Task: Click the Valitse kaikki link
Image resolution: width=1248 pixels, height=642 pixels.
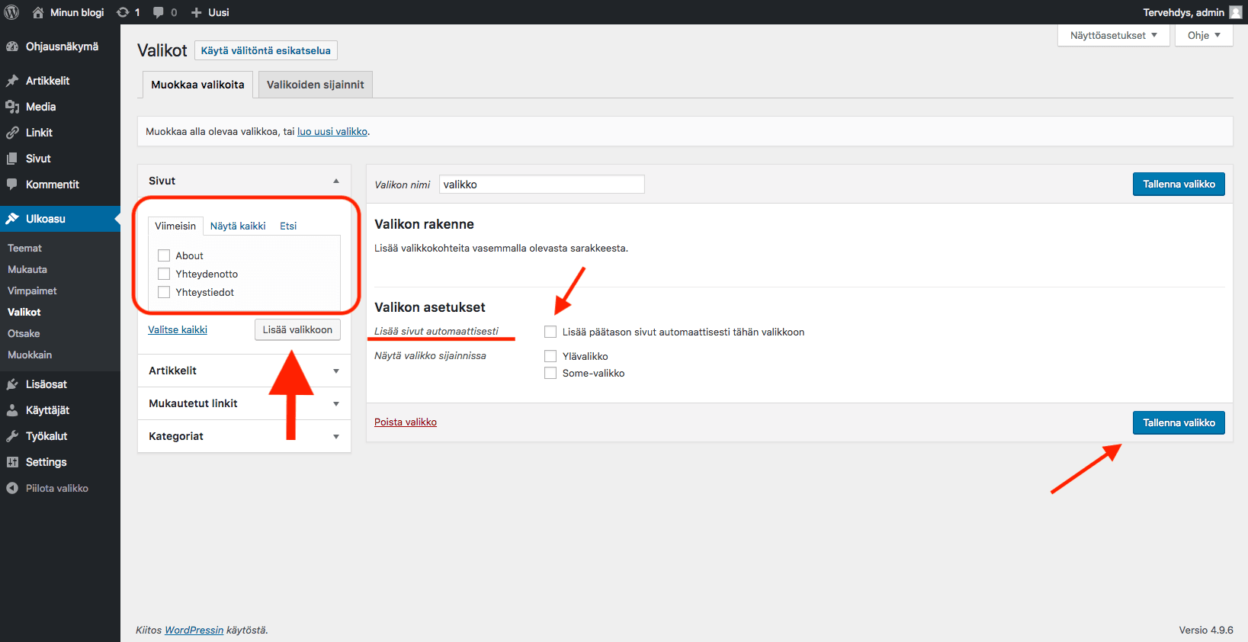Action: pyautogui.click(x=178, y=329)
